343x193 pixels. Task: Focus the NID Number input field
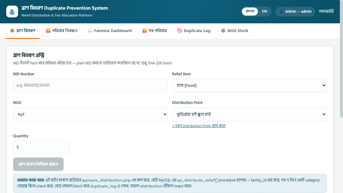(x=90, y=85)
